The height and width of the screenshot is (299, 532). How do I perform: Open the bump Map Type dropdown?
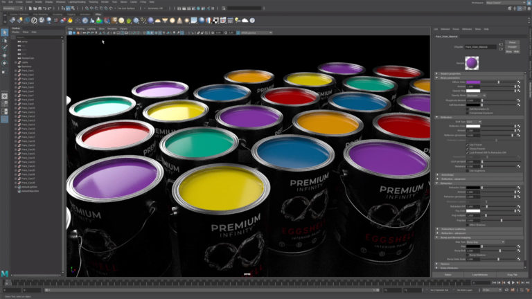[485, 242]
